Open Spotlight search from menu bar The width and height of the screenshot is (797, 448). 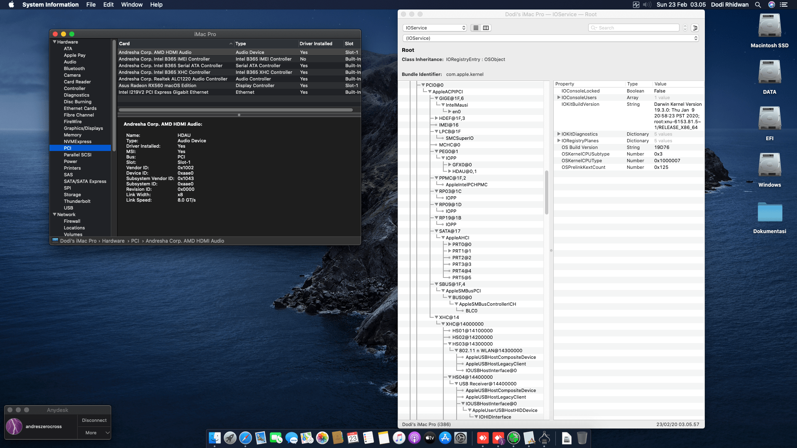pyautogui.click(x=758, y=5)
